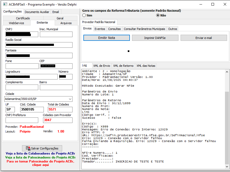The width and height of the screenshot is (230, 172).
Task: Click the log scrollbar up arrow
Action: pyautogui.click(x=227, y=72)
